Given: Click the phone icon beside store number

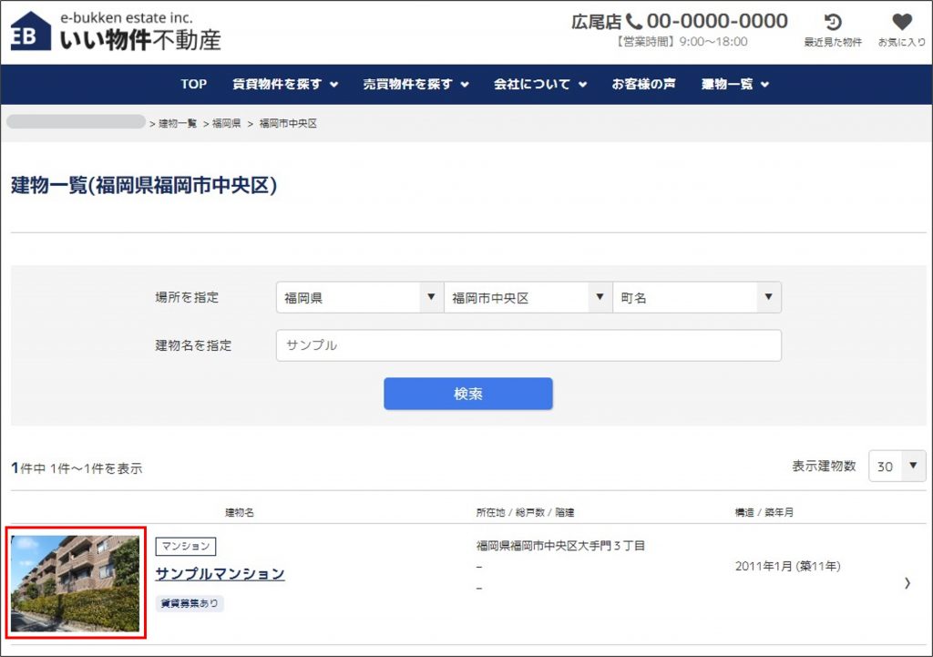Looking at the screenshot, I should tap(634, 22).
